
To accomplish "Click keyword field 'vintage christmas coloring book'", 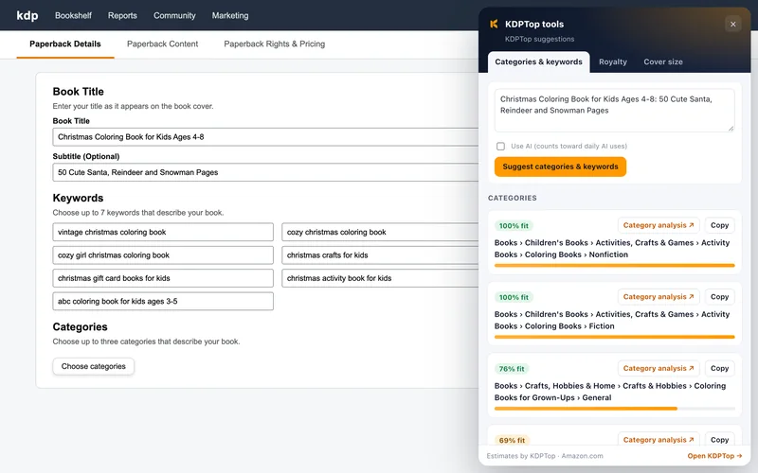I will [163, 232].
